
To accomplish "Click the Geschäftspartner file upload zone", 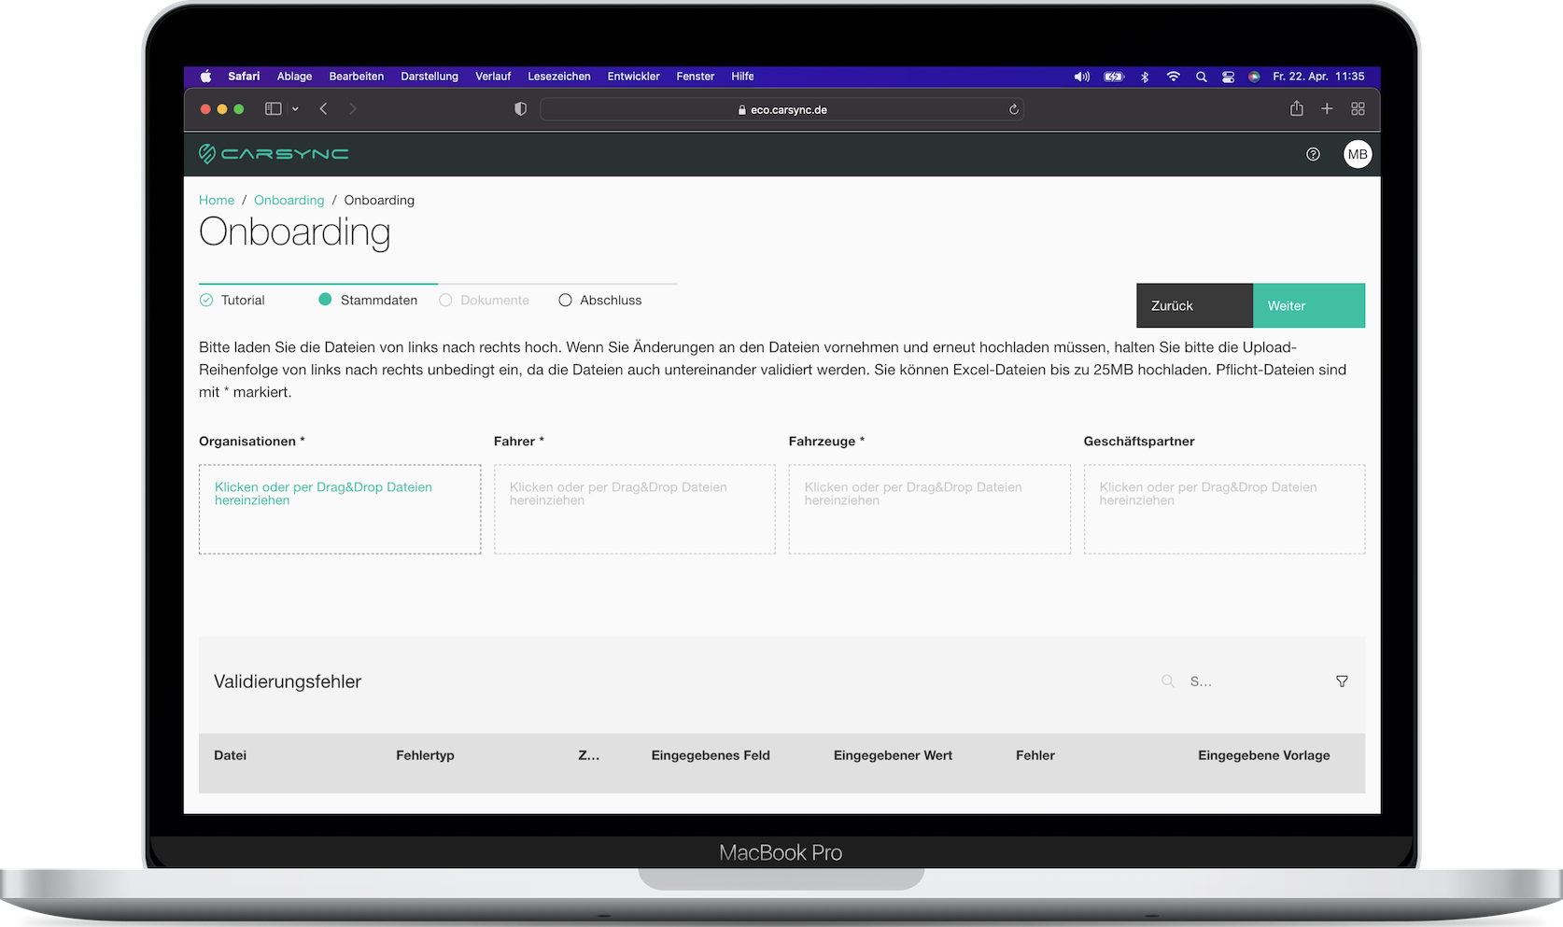I will click(1225, 510).
